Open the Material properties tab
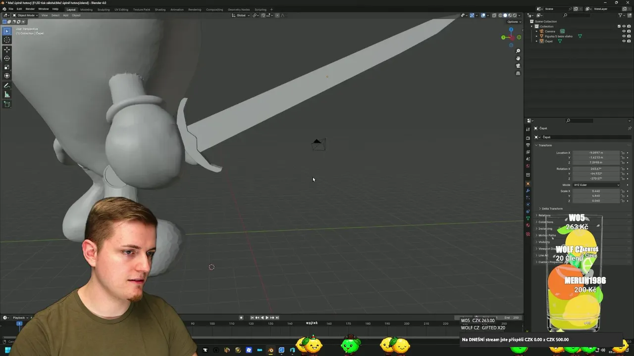 (x=528, y=225)
